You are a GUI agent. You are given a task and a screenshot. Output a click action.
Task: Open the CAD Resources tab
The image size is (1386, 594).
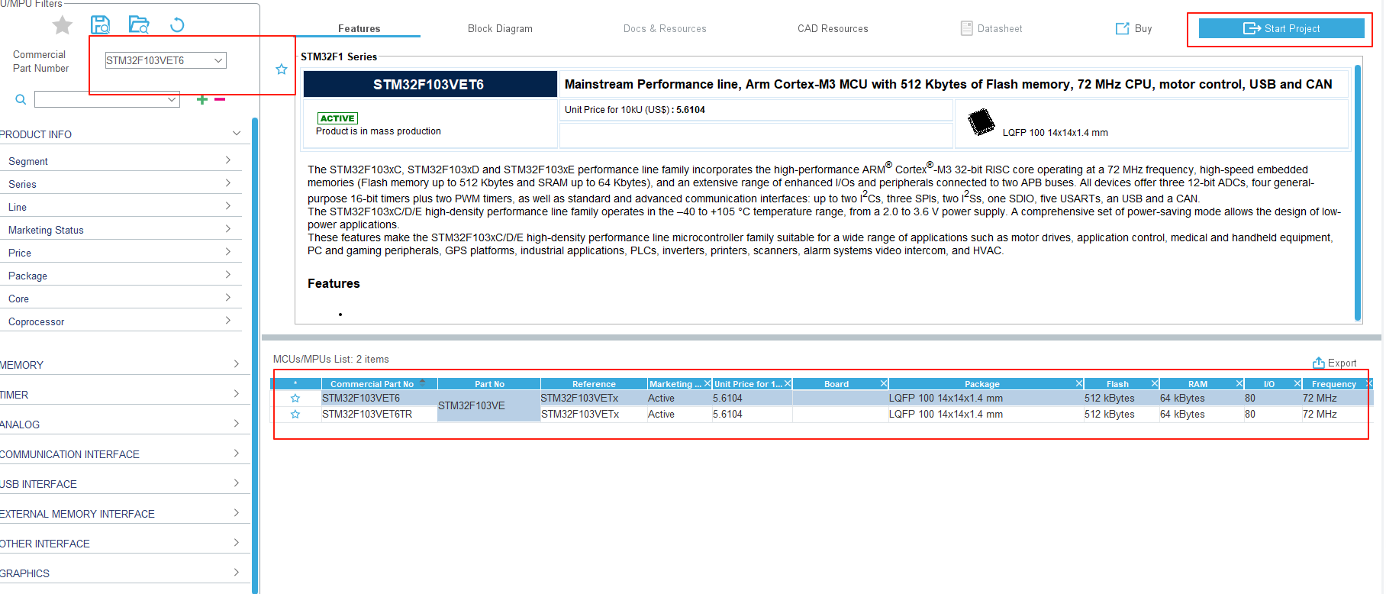(x=833, y=28)
